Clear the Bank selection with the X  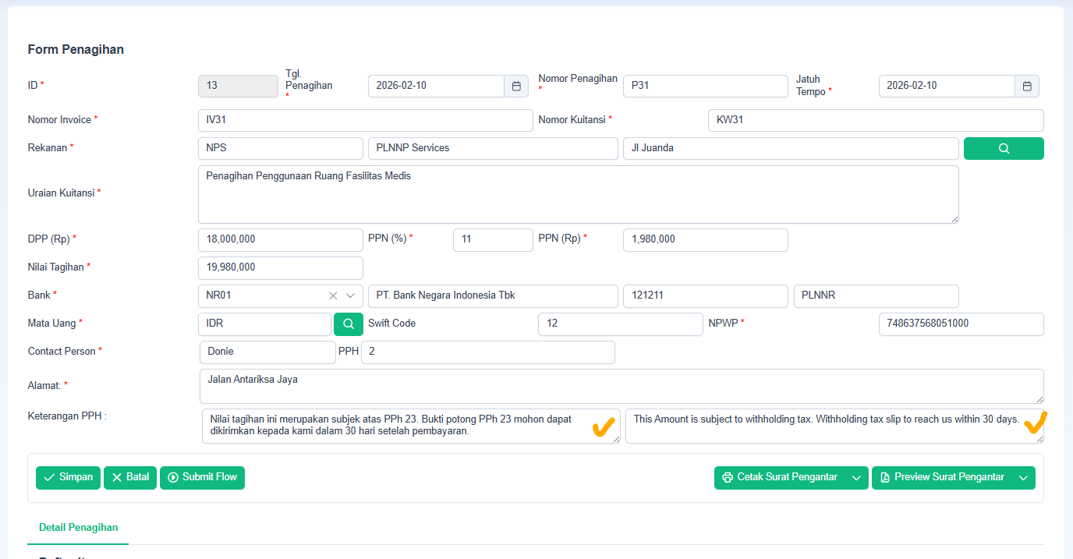coord(333,296)
